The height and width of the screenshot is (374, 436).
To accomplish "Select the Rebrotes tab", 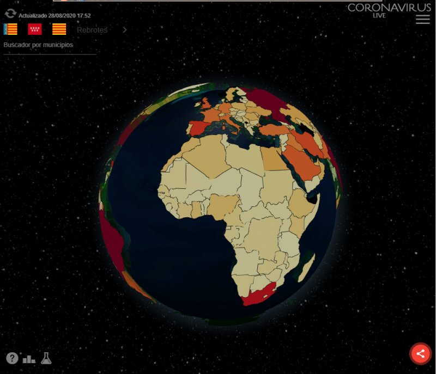I will pos(92,30).
